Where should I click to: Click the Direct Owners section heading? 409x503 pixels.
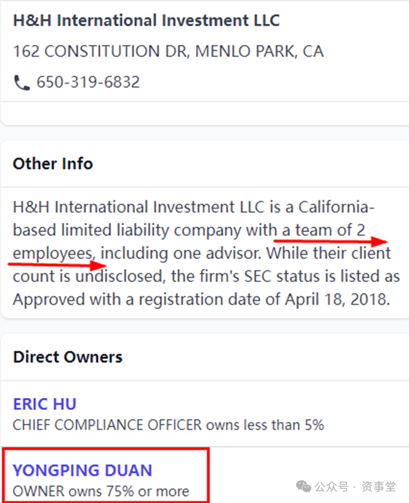68,357
